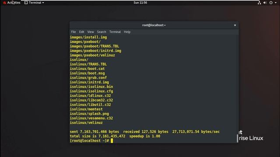
Task: Open the clock showing Sun 11:56
Action: [140, 3]
